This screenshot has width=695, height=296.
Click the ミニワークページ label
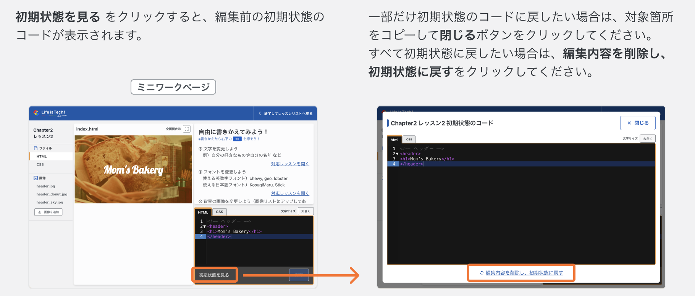(173, 87)
